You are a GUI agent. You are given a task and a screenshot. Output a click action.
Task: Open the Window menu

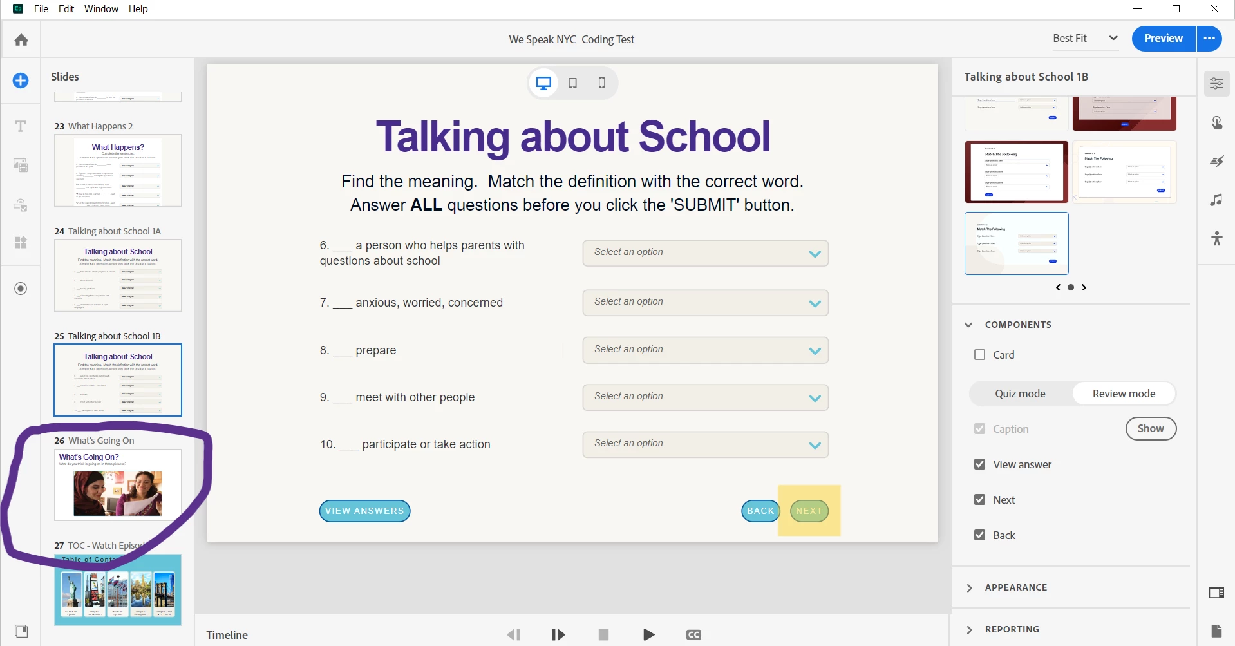[x=101, y=8]
